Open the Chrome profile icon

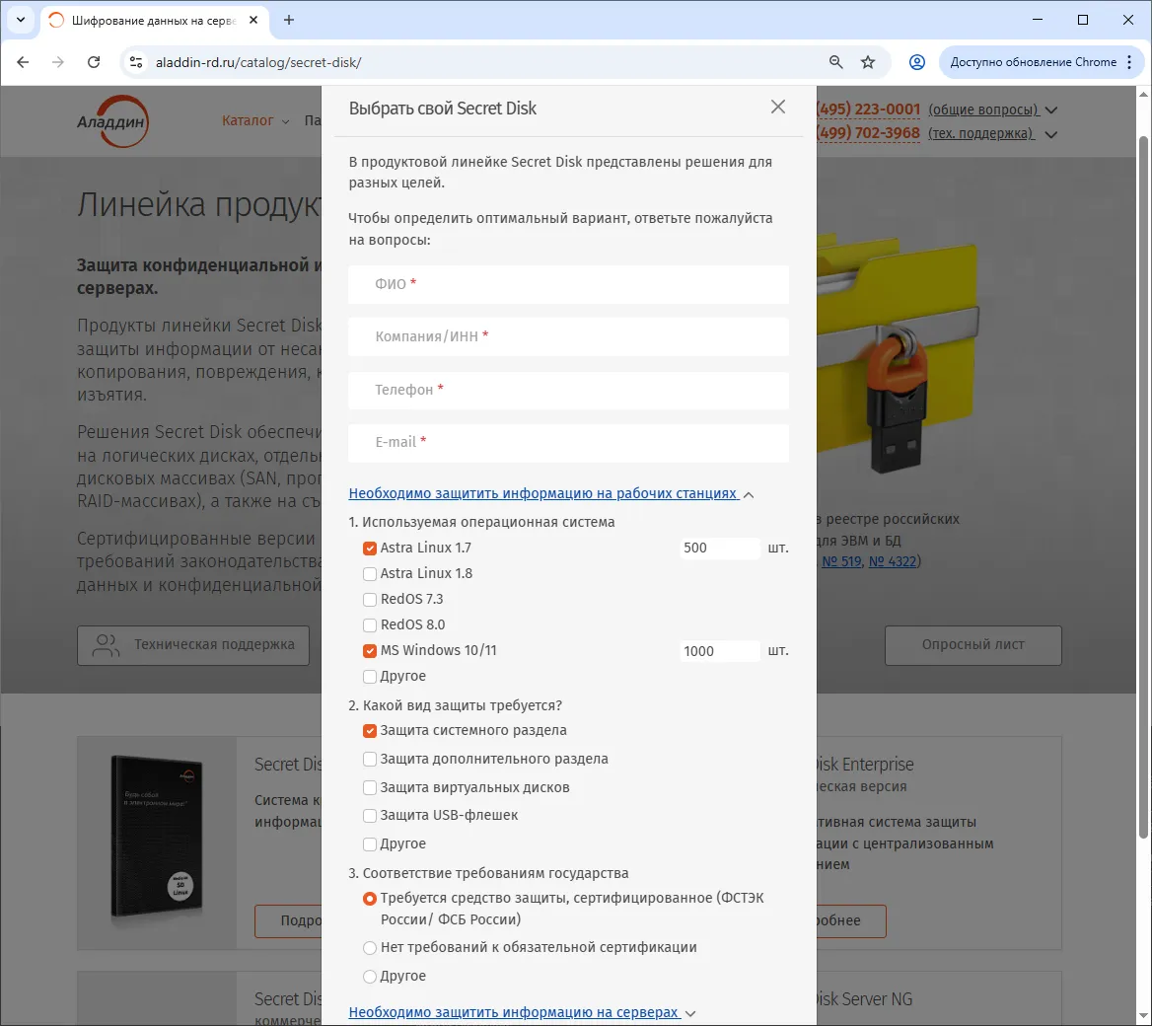[x=917, y=62]
